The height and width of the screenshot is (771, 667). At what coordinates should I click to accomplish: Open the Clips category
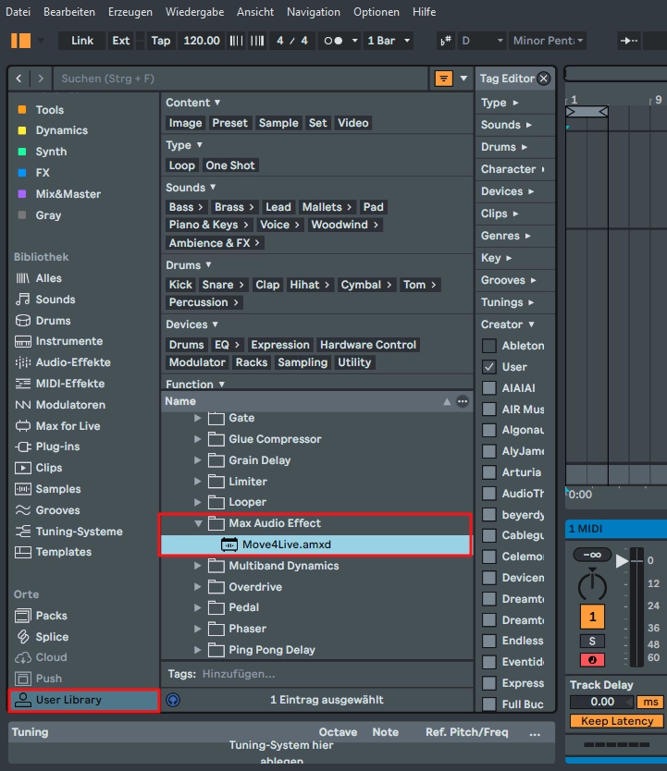[38, 468]
